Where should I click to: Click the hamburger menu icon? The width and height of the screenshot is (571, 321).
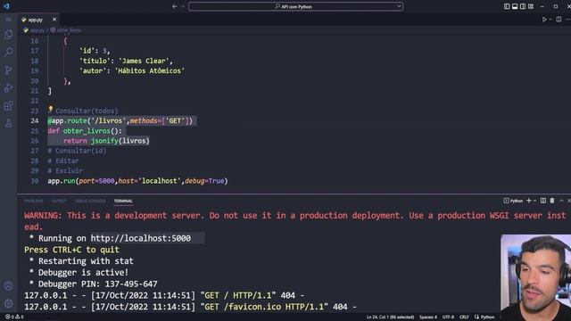click(x=8, y=20)
